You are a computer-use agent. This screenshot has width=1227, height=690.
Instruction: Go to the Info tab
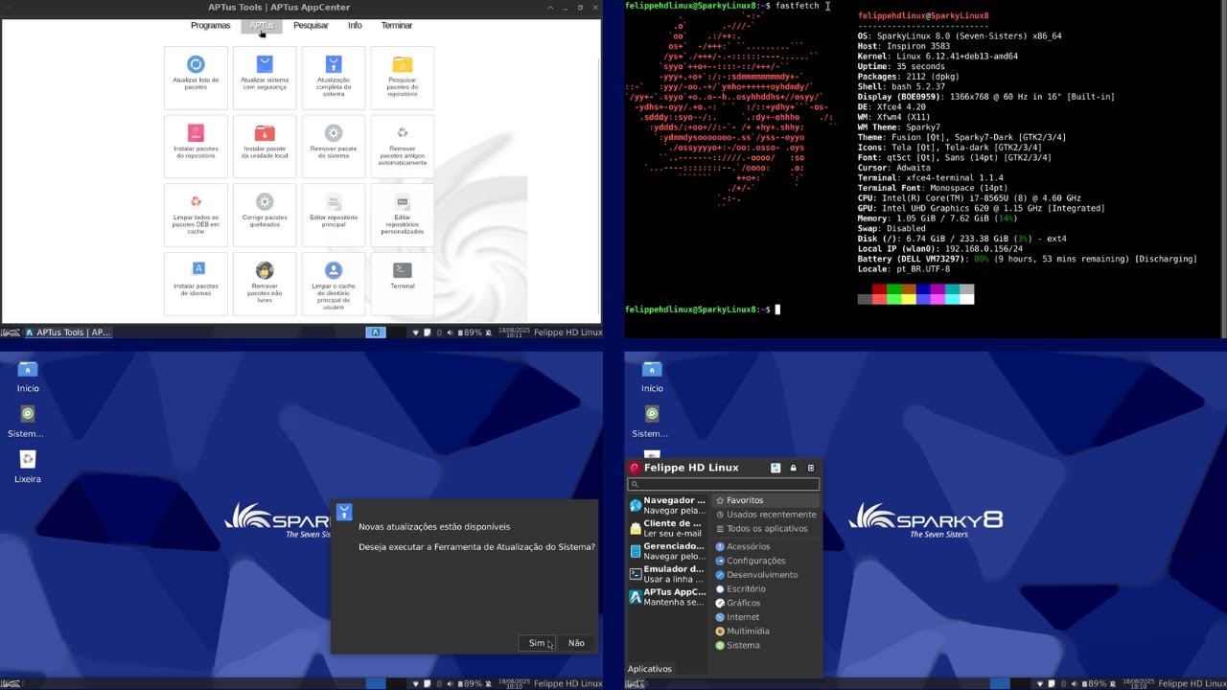(355, 26)
